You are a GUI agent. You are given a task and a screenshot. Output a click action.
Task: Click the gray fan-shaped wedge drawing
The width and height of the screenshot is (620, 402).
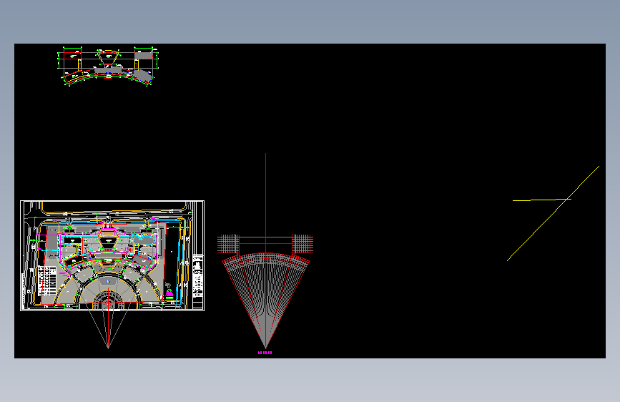[266, 300]
